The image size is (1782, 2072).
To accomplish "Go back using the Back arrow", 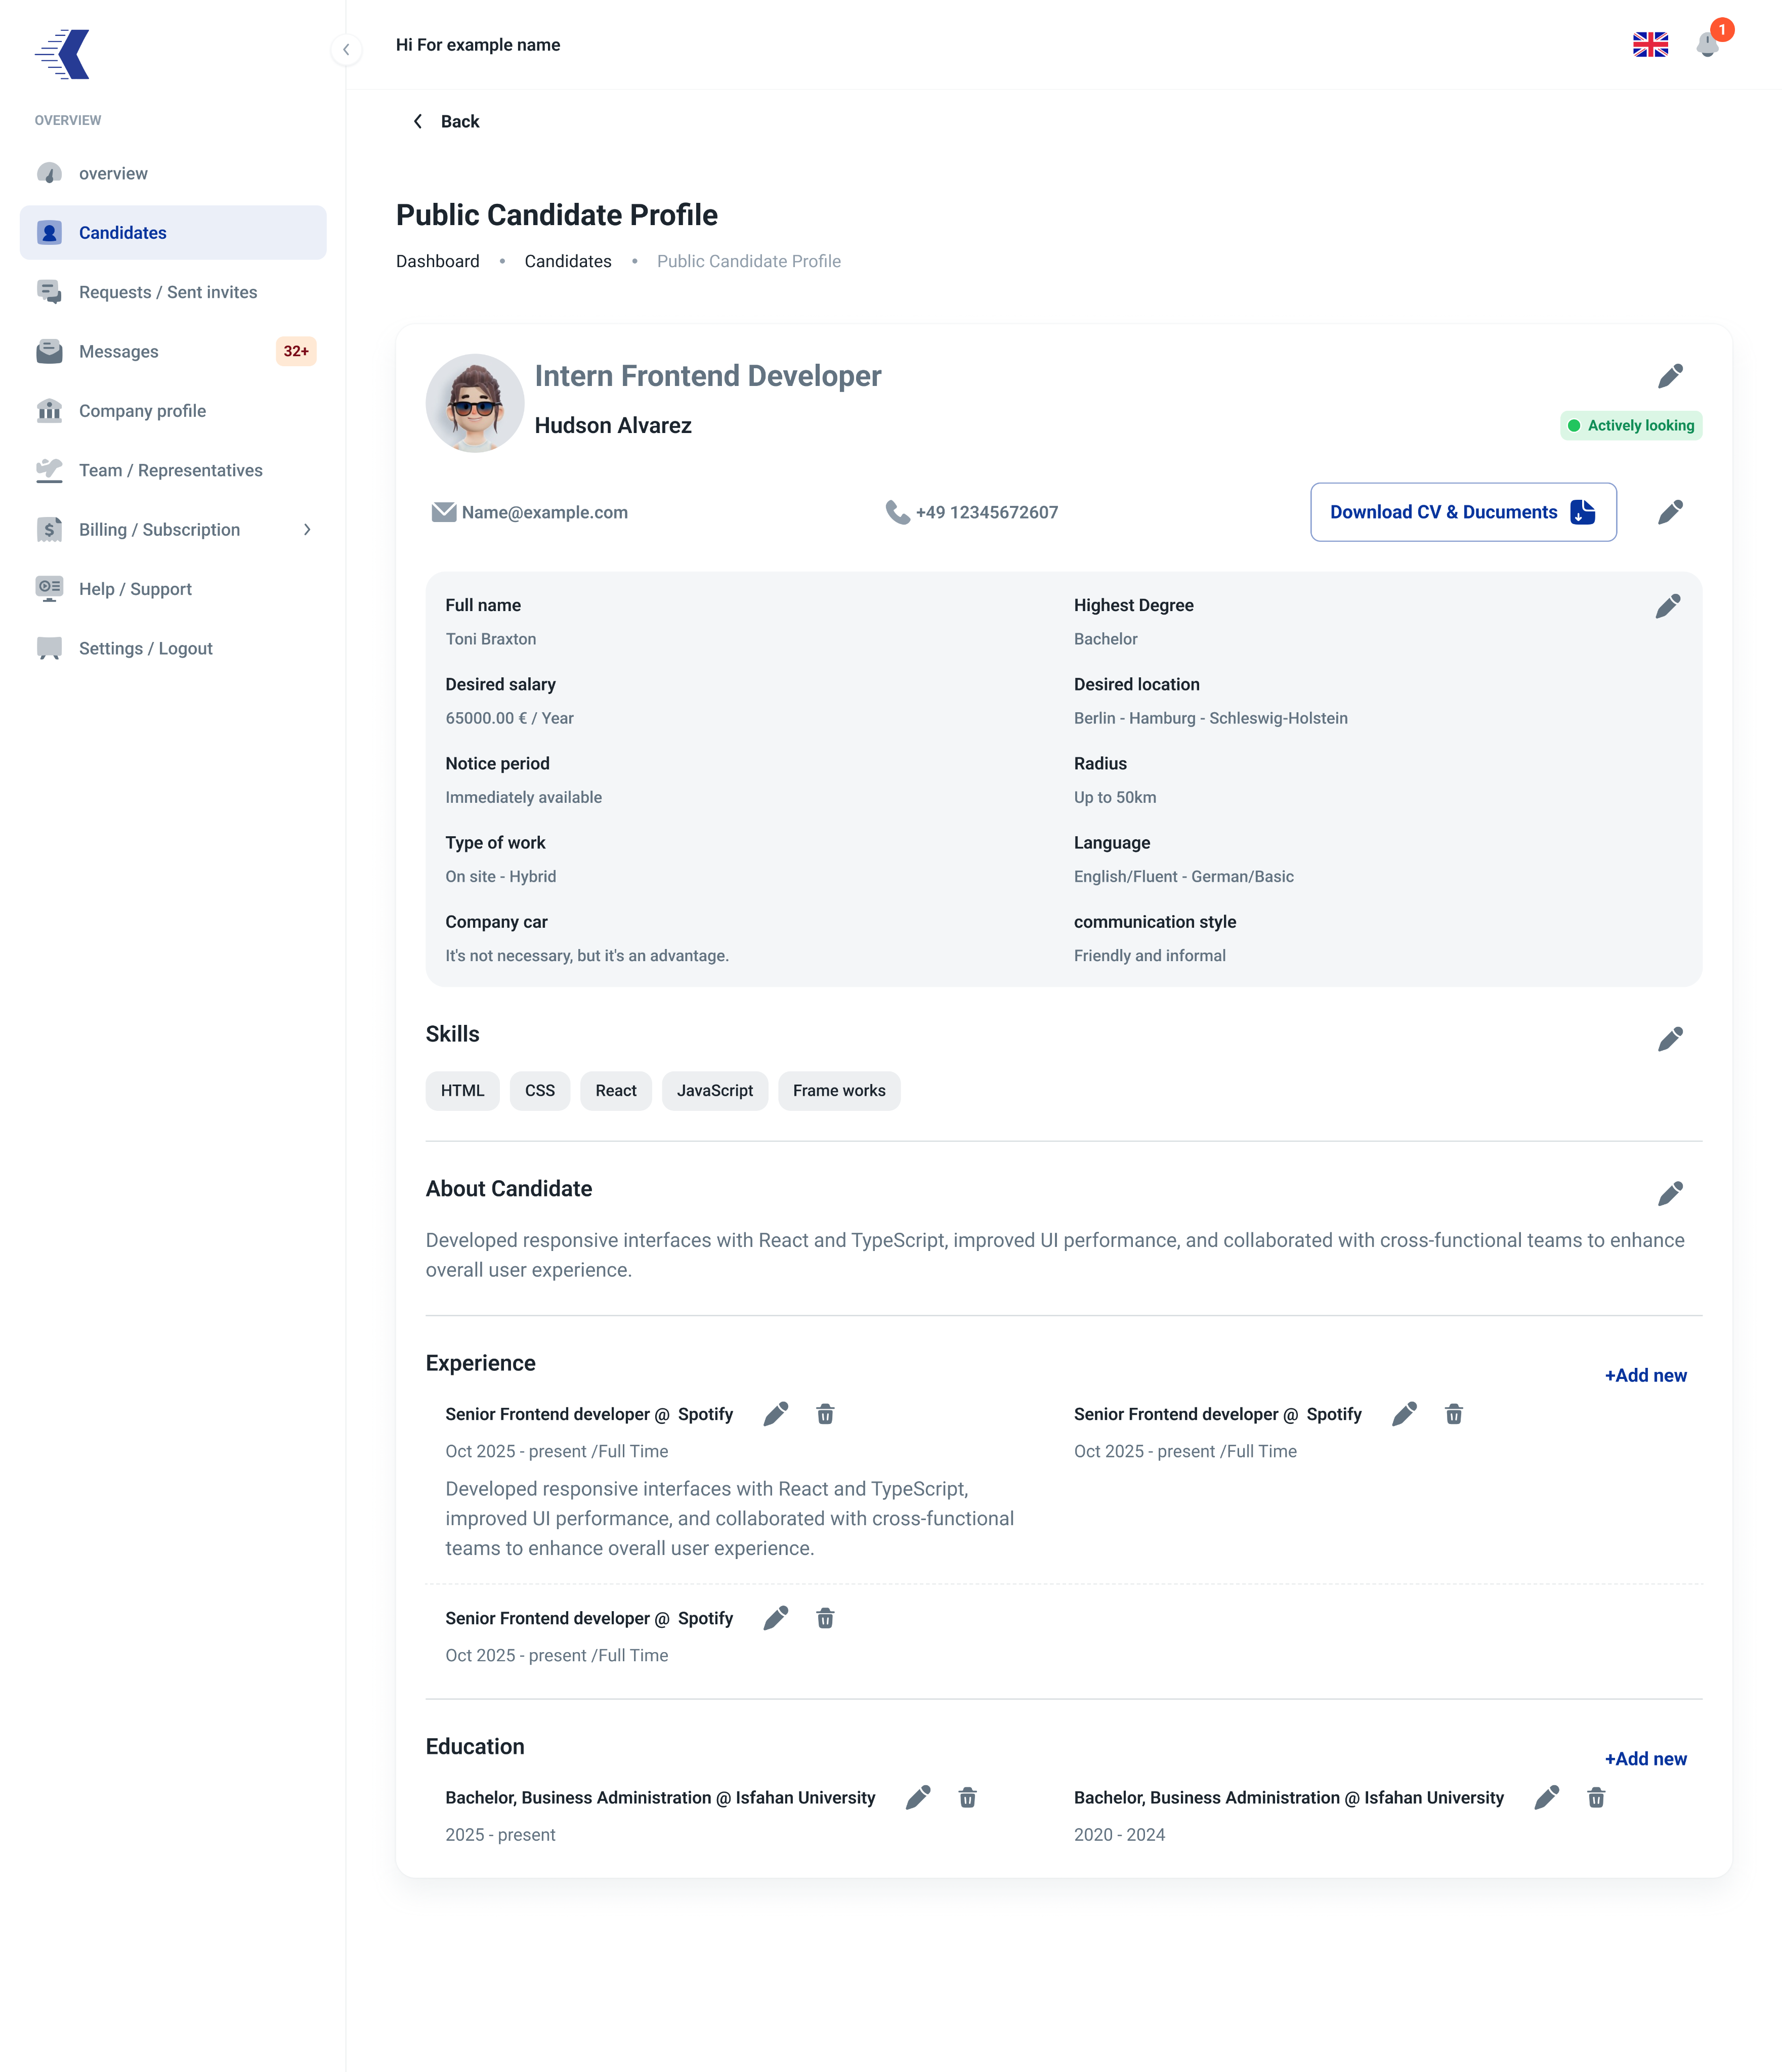I will pyautogui.click(x=446, y=121).
